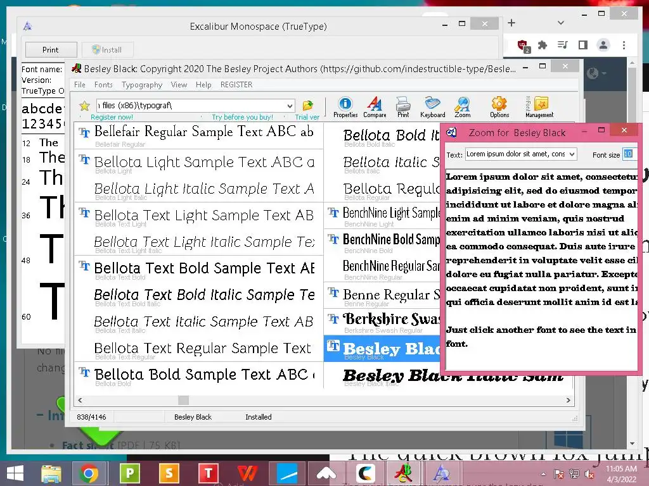
Task: Open the File menu in Typograf
Action: (x=79, y=85)
